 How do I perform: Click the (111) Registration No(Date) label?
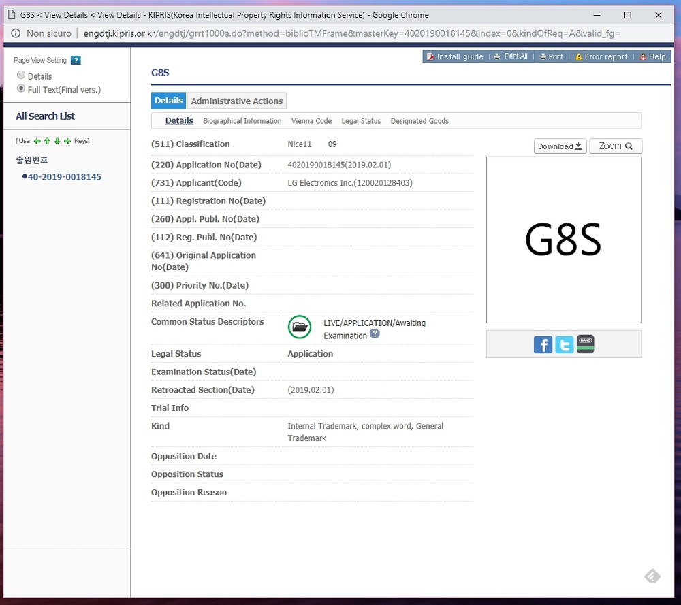(208, 201)
